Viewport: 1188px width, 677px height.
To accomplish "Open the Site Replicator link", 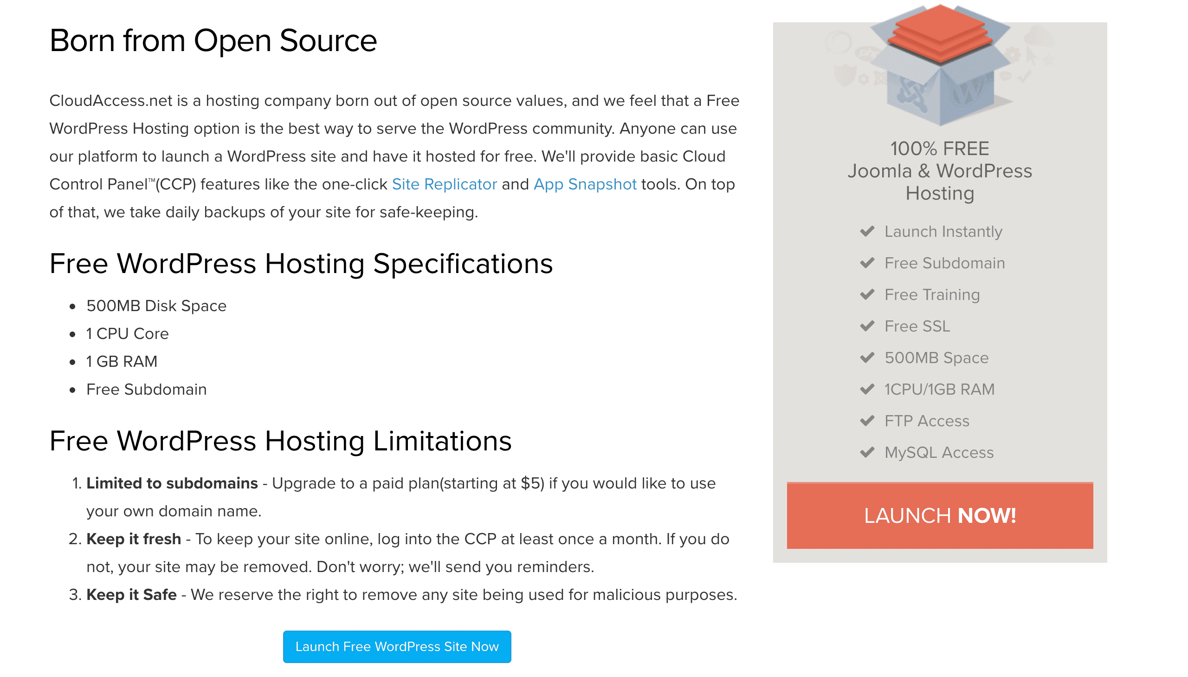I will 444,184.
